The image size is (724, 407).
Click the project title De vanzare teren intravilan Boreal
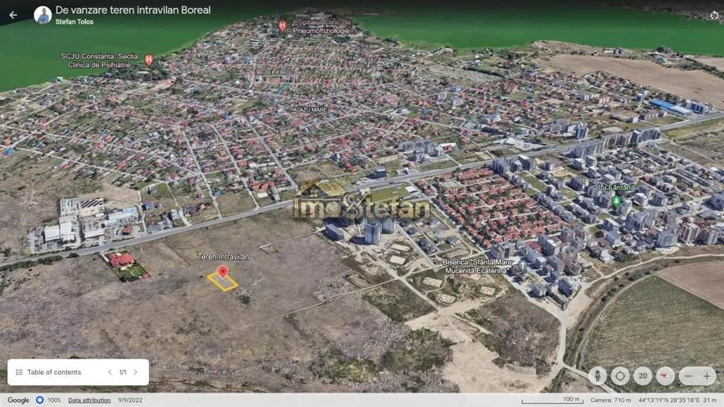pyautogui.click(x=133, y=10)
